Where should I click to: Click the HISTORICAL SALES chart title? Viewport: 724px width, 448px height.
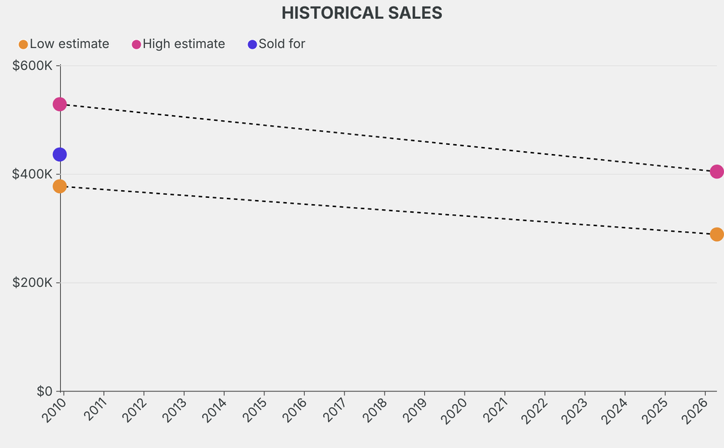click(x=362, y=13)
